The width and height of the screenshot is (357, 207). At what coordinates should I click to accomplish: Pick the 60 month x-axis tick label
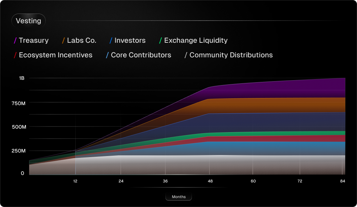pos(253,181)
